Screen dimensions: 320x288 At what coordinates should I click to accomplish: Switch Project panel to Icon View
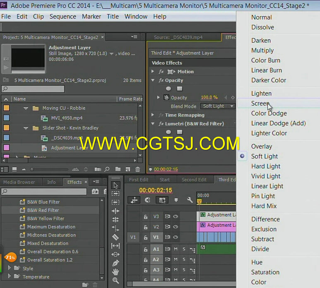click(x=14, y=169)
